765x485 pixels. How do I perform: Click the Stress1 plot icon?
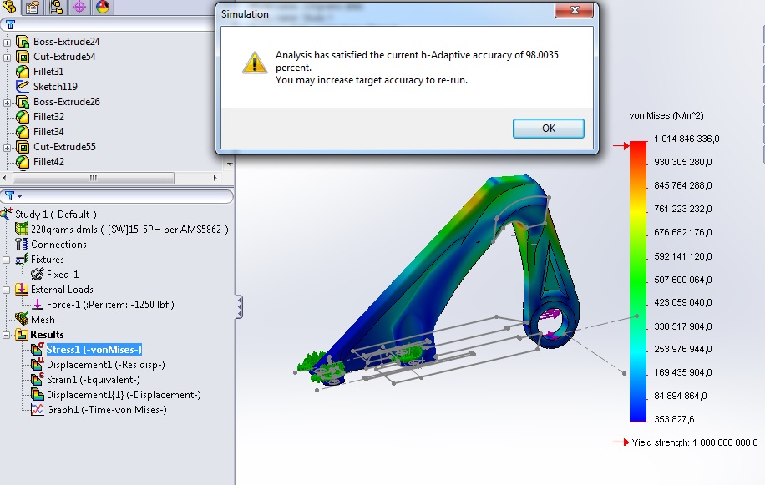click(37, 349)
